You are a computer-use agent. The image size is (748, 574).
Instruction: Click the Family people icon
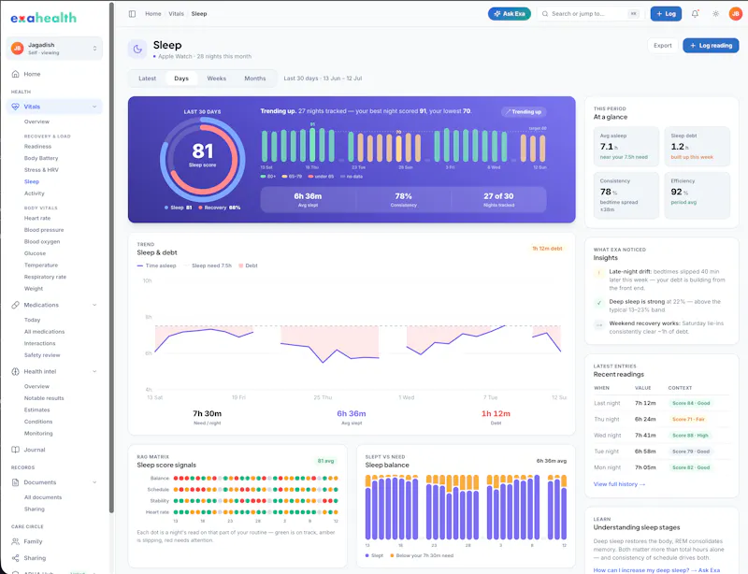(x=15, y=541)
